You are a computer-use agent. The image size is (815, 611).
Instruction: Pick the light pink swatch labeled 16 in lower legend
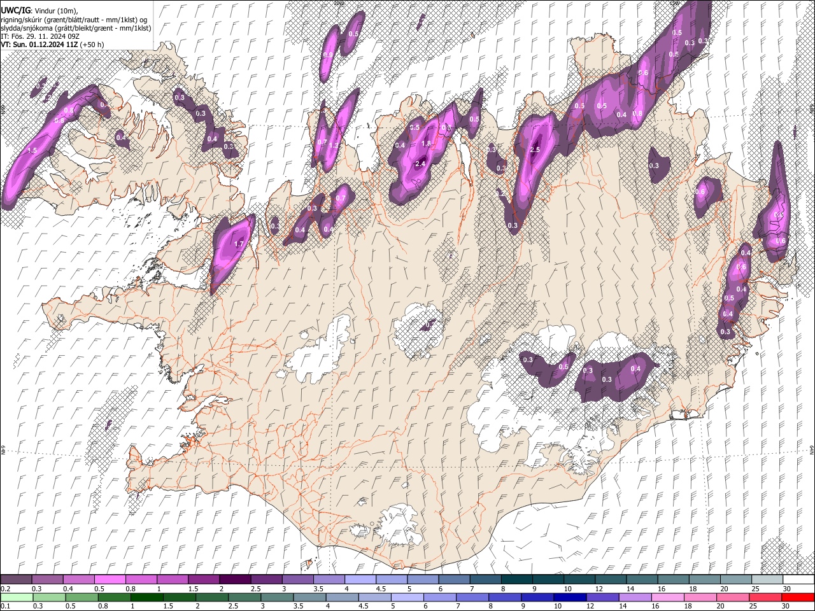668,598
